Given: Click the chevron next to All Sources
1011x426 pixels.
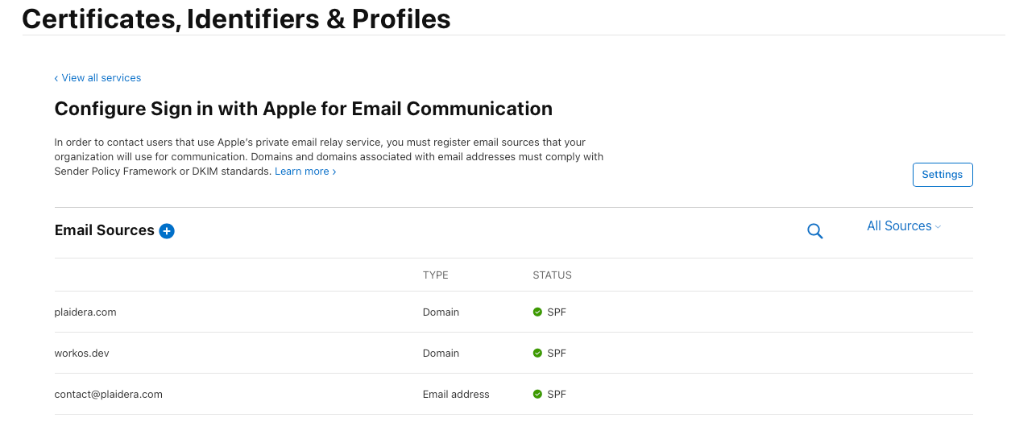Looking at the screenshot, I should 938,227.
